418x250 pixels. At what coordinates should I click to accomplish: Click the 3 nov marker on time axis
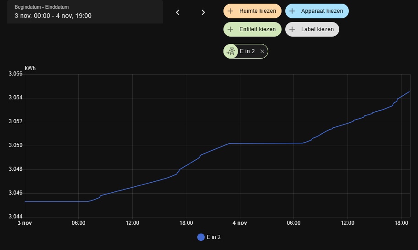pyautogui.click(x=25, y=223)
